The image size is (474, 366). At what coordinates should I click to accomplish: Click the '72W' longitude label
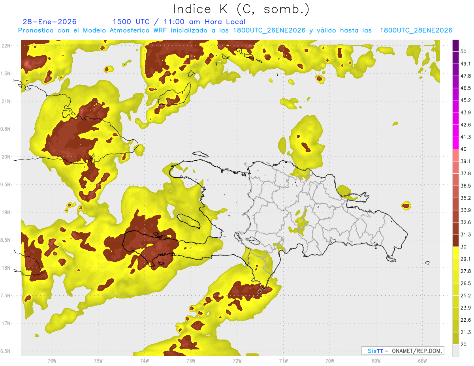237,360
